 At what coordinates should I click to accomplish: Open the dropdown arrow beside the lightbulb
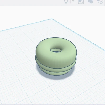pos(73,1)
